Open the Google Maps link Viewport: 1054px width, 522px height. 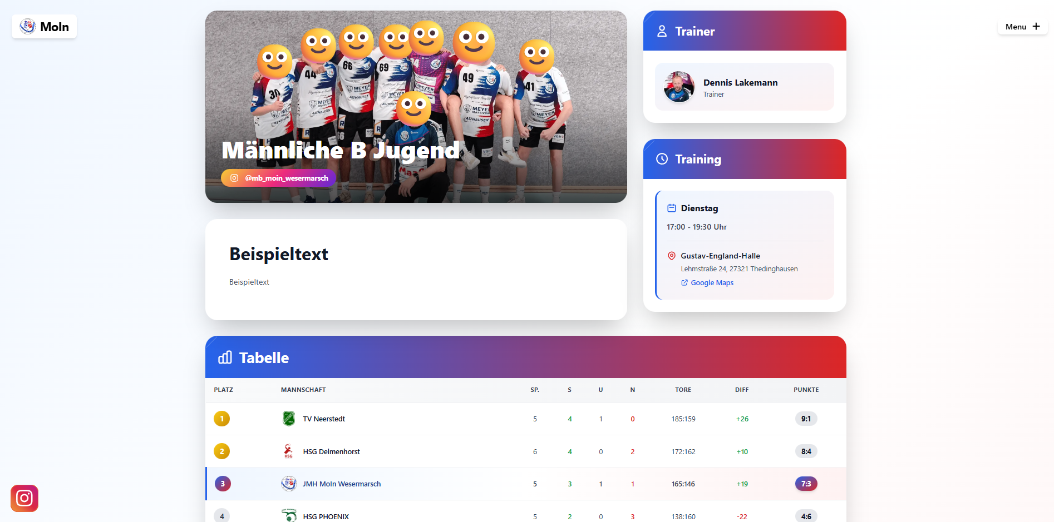pos(707,283)
